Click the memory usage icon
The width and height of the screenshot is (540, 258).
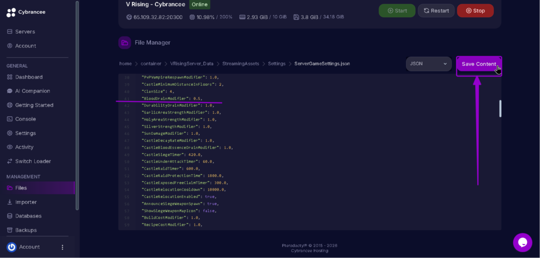pyautogui.click(x=242, y=17)
